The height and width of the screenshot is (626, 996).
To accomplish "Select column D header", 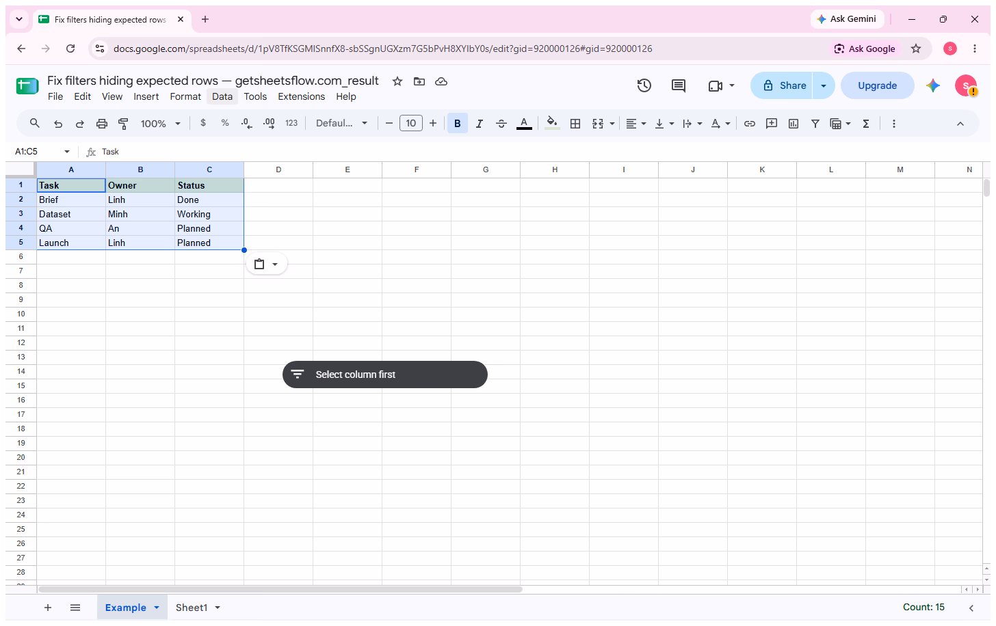I will (278, 170).
